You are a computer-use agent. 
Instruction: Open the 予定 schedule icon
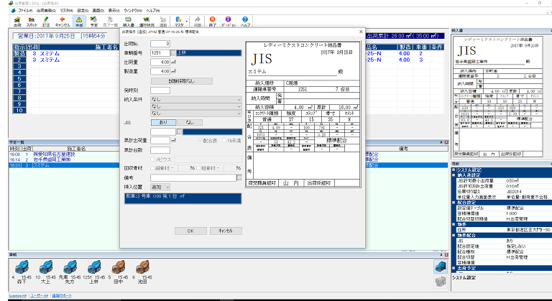pos(93,22)
